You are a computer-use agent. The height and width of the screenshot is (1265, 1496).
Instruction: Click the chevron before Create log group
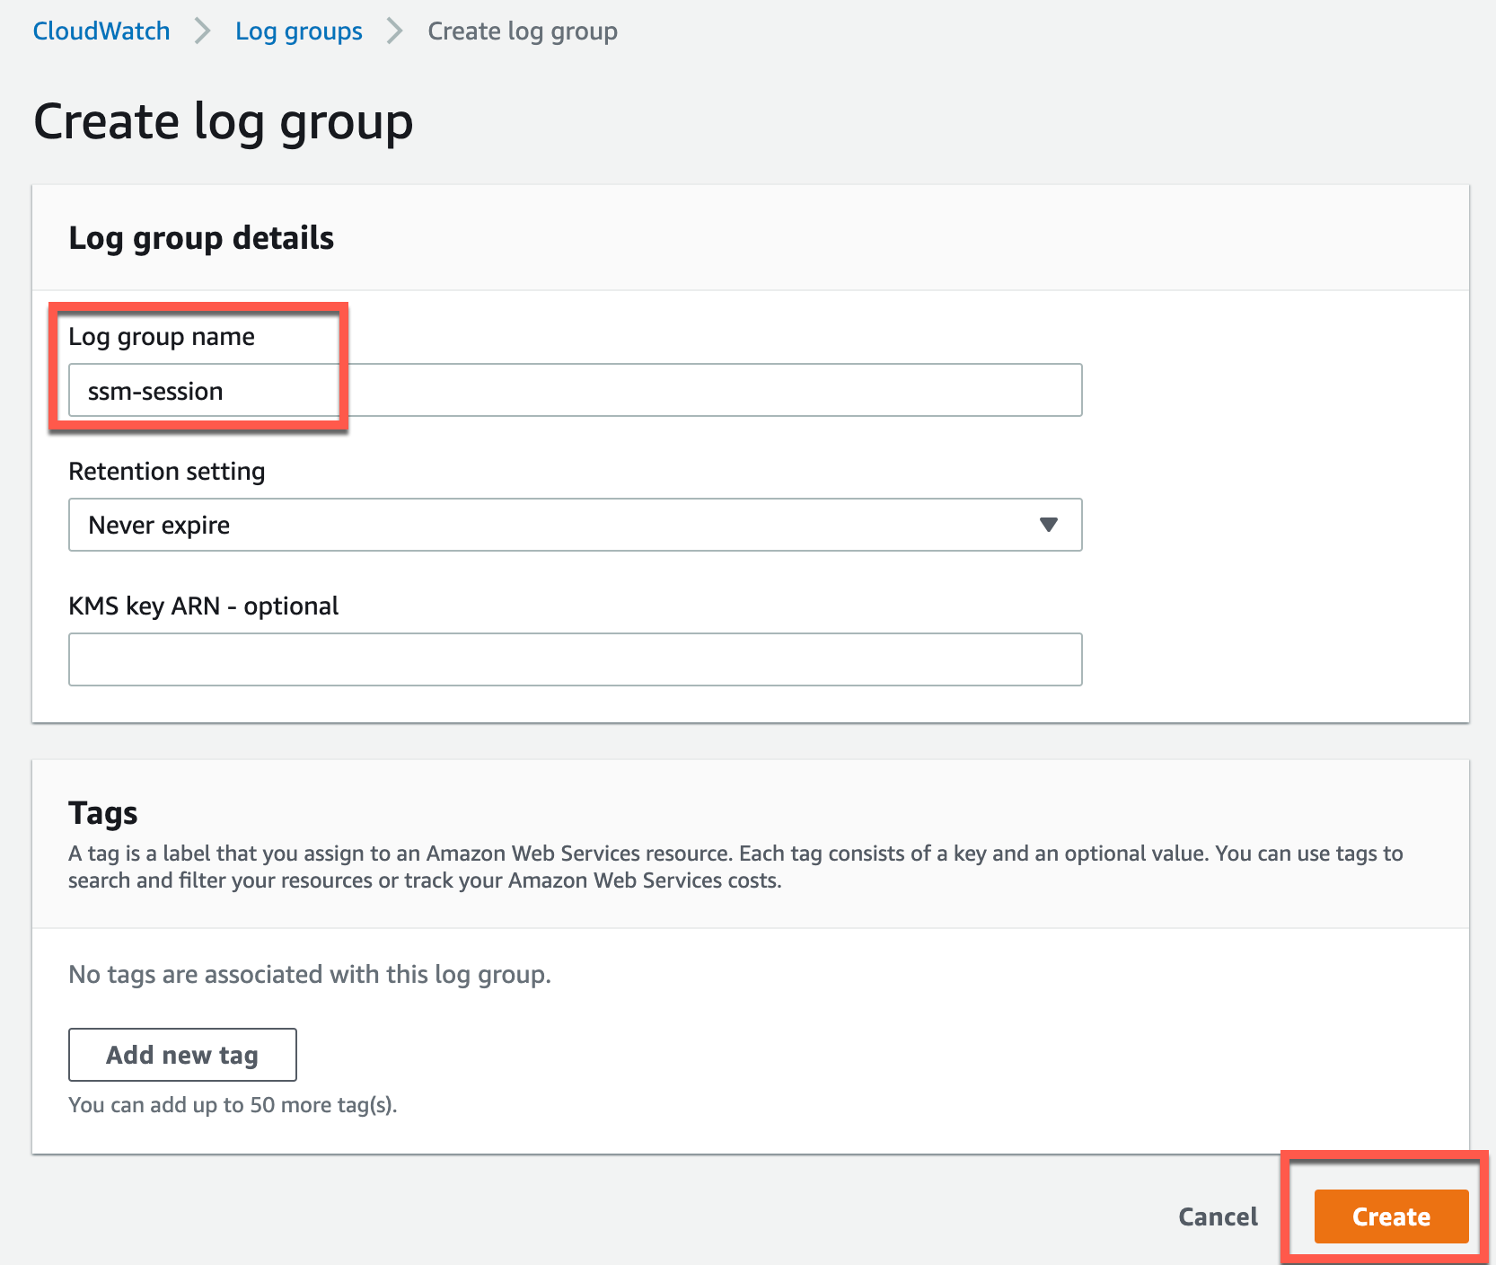click(392, 31)
